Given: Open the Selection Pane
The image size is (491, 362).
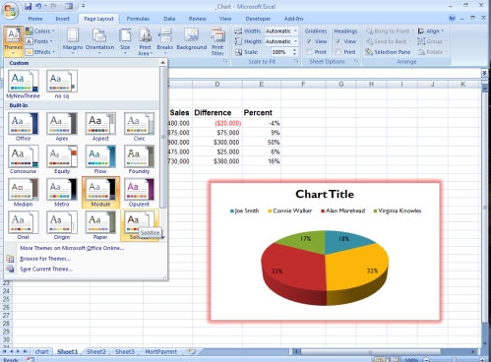Looking at the screenshot, I should tap(388, 52).
